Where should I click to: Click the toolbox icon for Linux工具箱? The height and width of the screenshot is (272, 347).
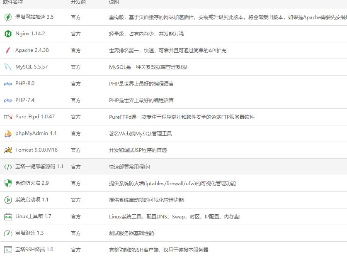pyautogui.click(x=8, y=217)
